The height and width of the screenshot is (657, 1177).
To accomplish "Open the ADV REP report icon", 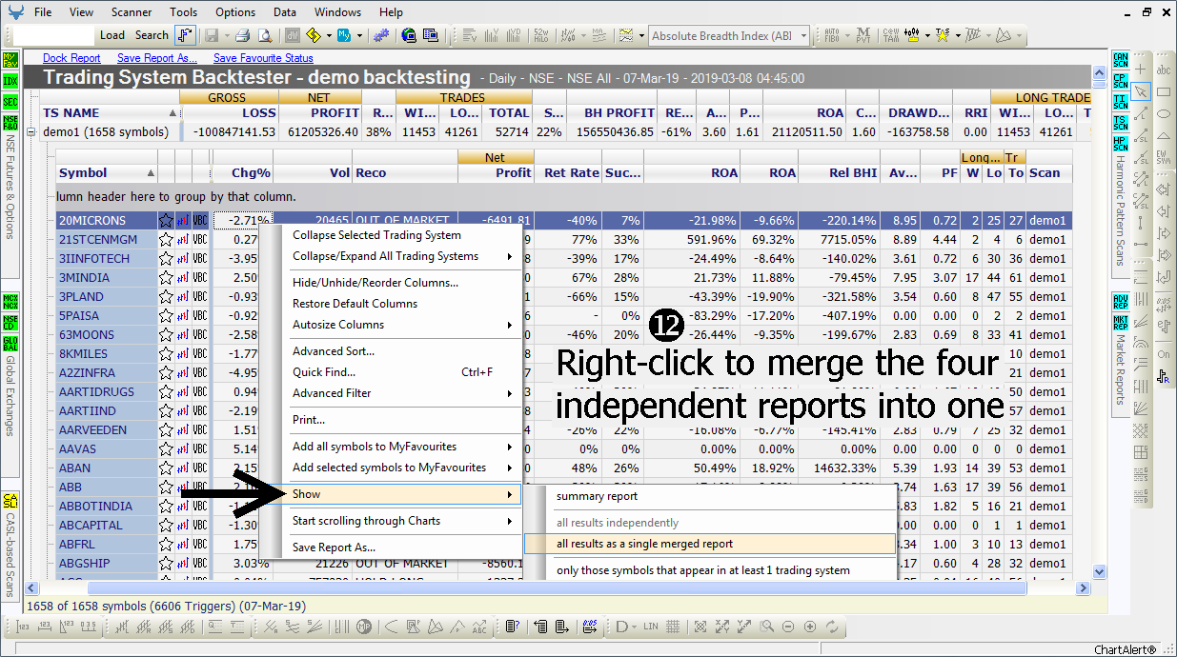I will coord(1120,303).
